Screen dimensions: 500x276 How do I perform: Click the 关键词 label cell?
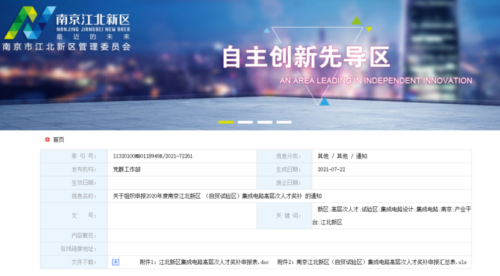(x=285, y=215)
